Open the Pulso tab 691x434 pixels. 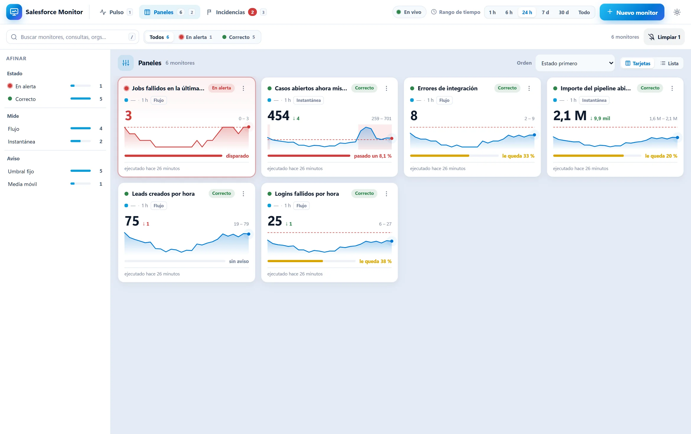pyautogui.click(x=116, y=12)
